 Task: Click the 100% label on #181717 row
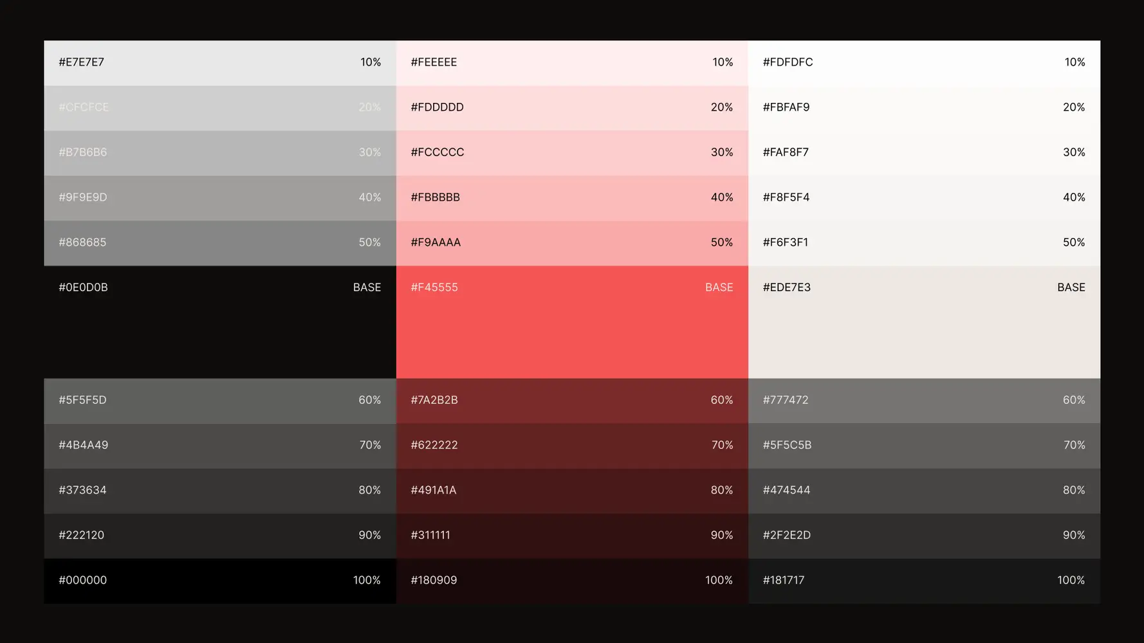click(x=1071, y=580)
